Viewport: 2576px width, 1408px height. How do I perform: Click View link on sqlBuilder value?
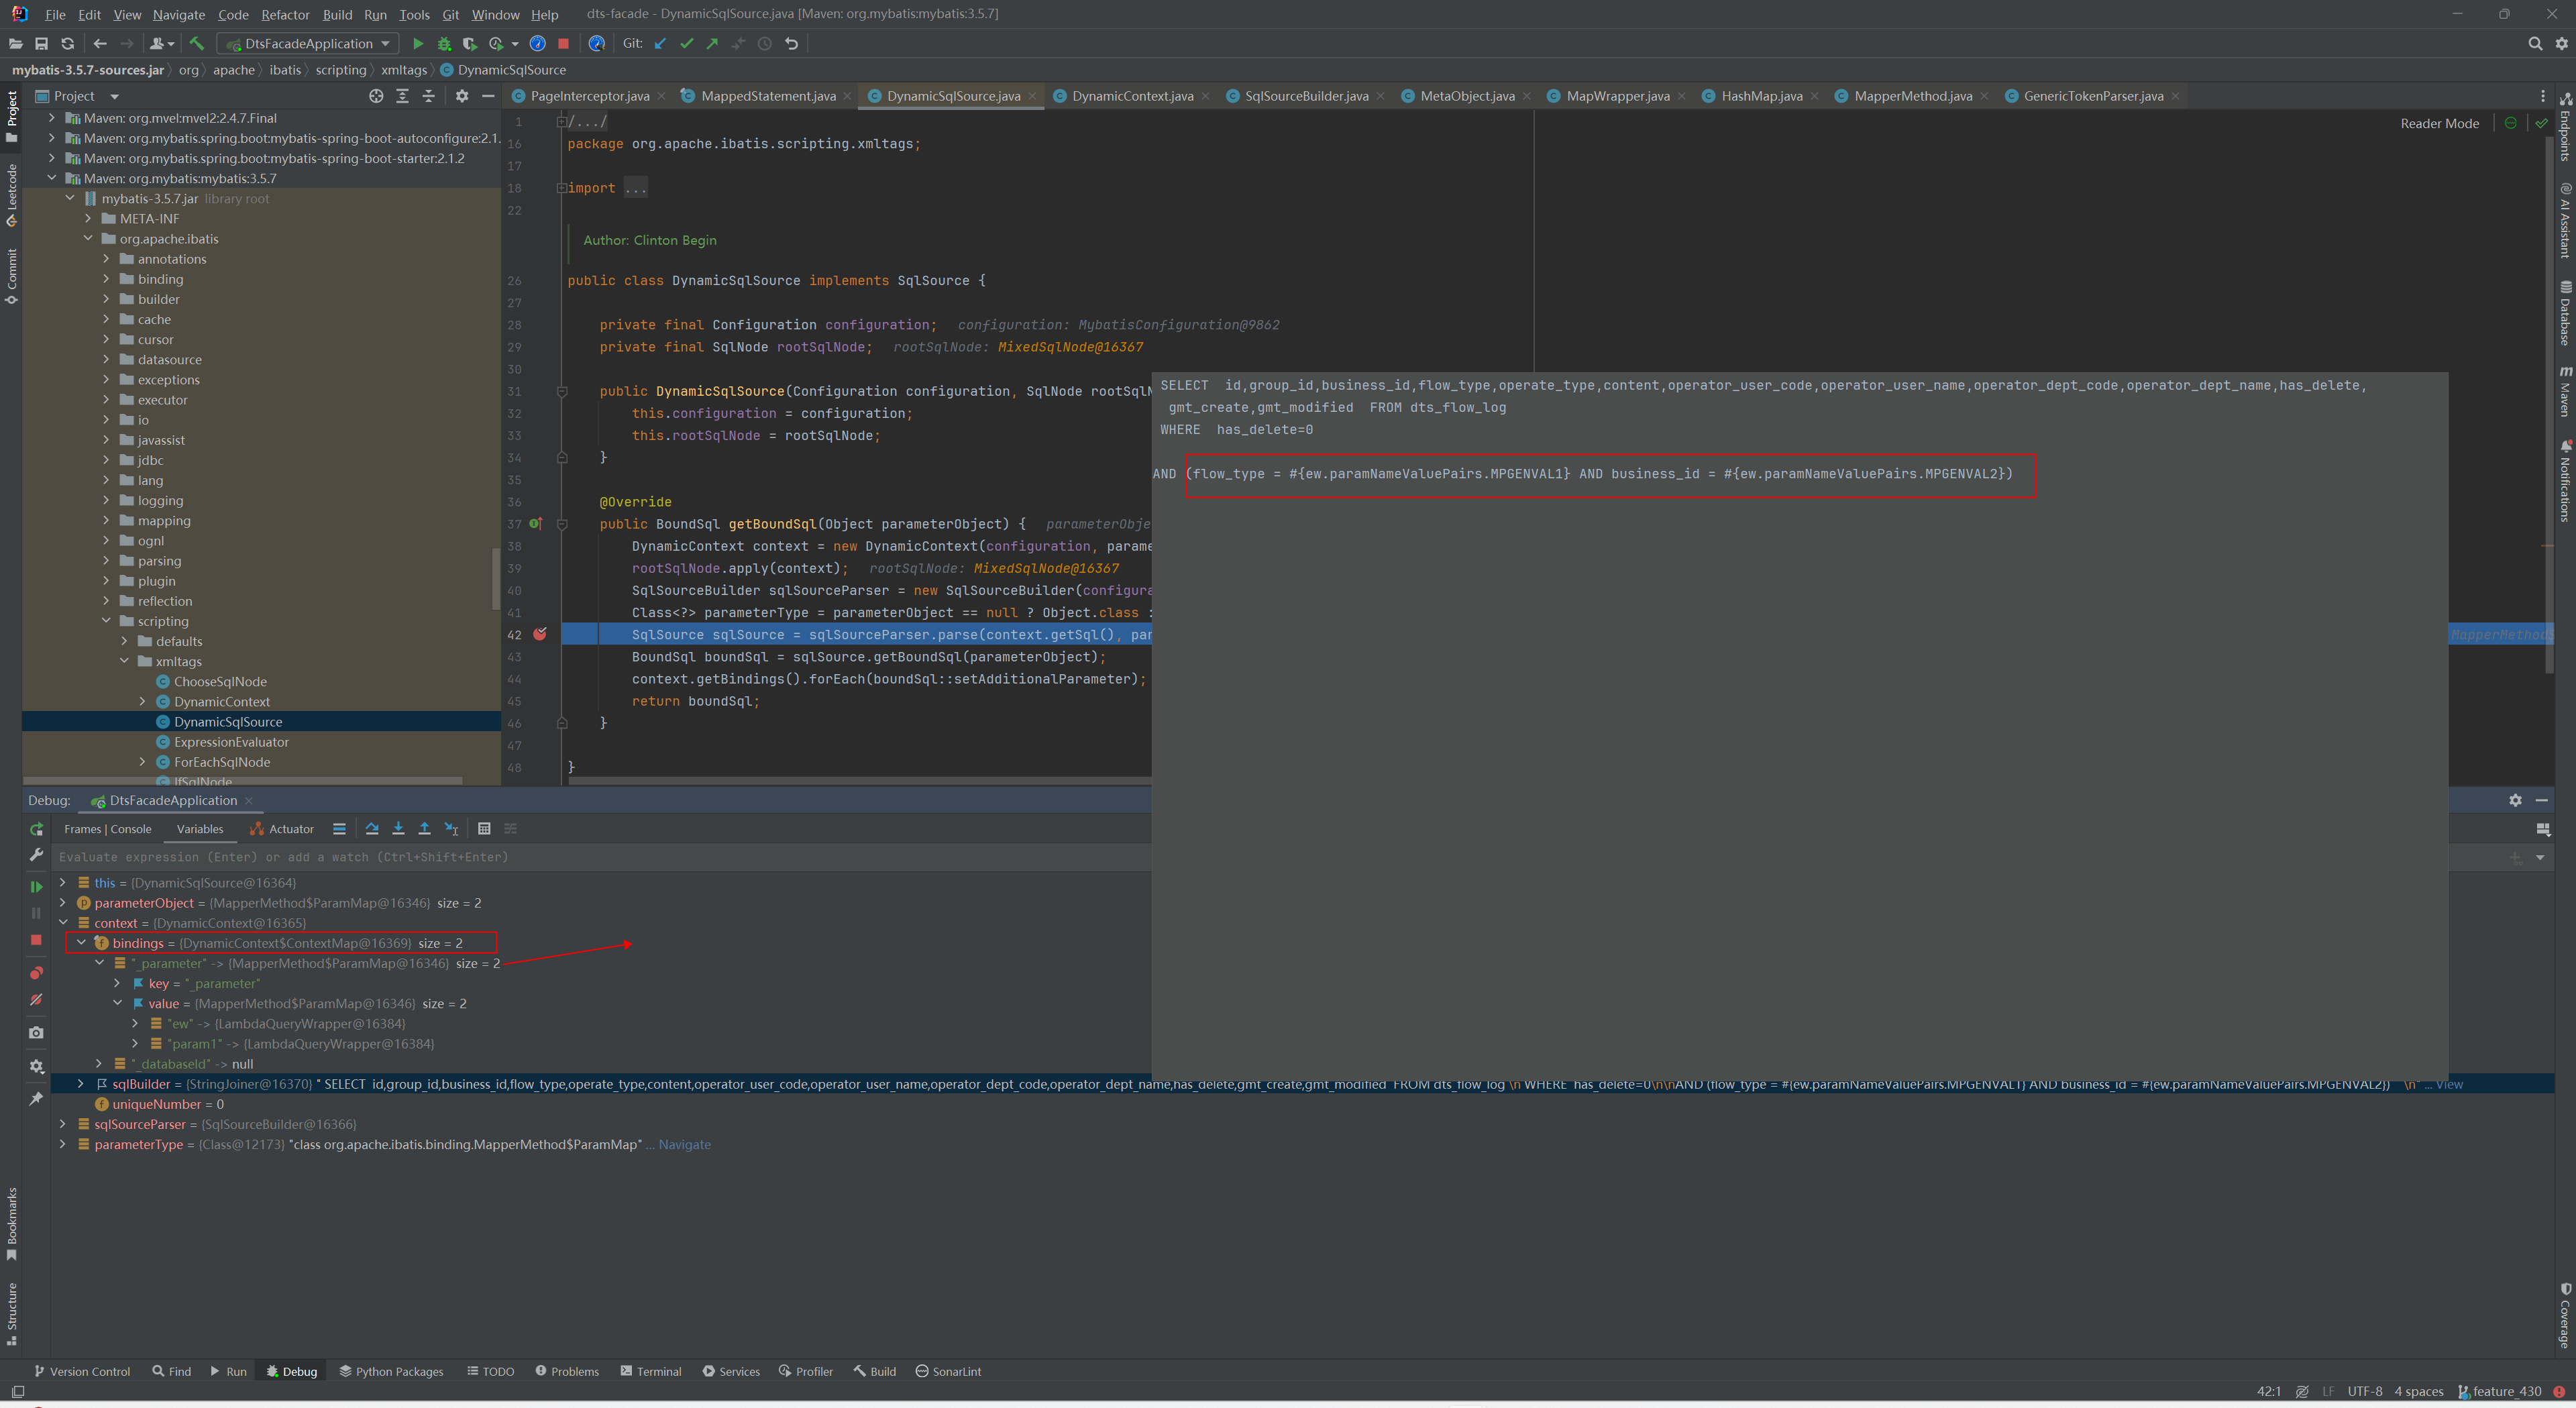pos(2449,1084)
